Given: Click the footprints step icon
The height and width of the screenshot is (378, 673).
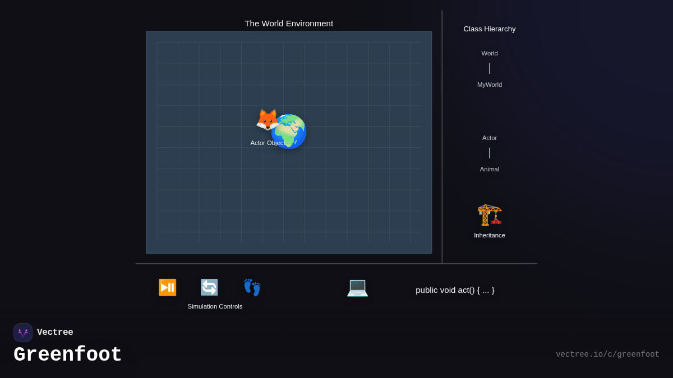Looking at the screenshot, I should [x=252, y=287].
